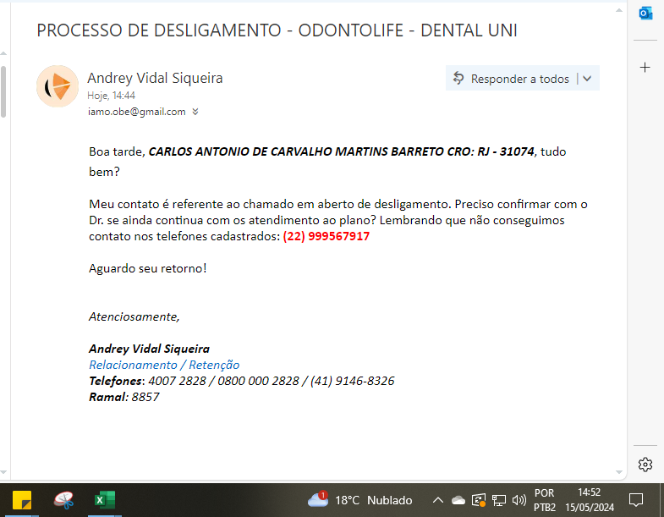664x517 pixels.
Task: Open the Snipping Tool taskbar icon
Action: (x=63, y=500)
